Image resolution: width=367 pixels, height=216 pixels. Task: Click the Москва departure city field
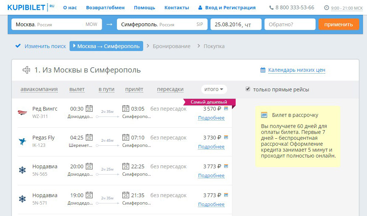coord(57,24)
